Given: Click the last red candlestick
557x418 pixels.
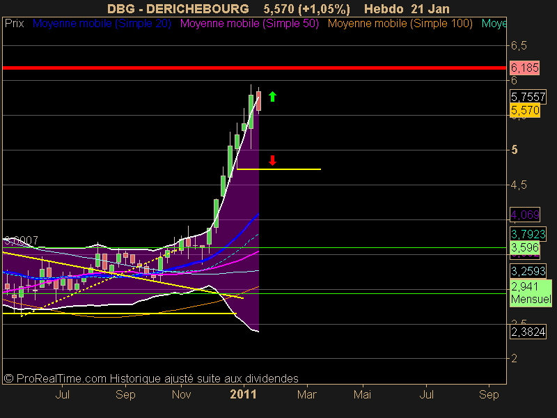Looking at the screenshot, I should pos(258,101).
